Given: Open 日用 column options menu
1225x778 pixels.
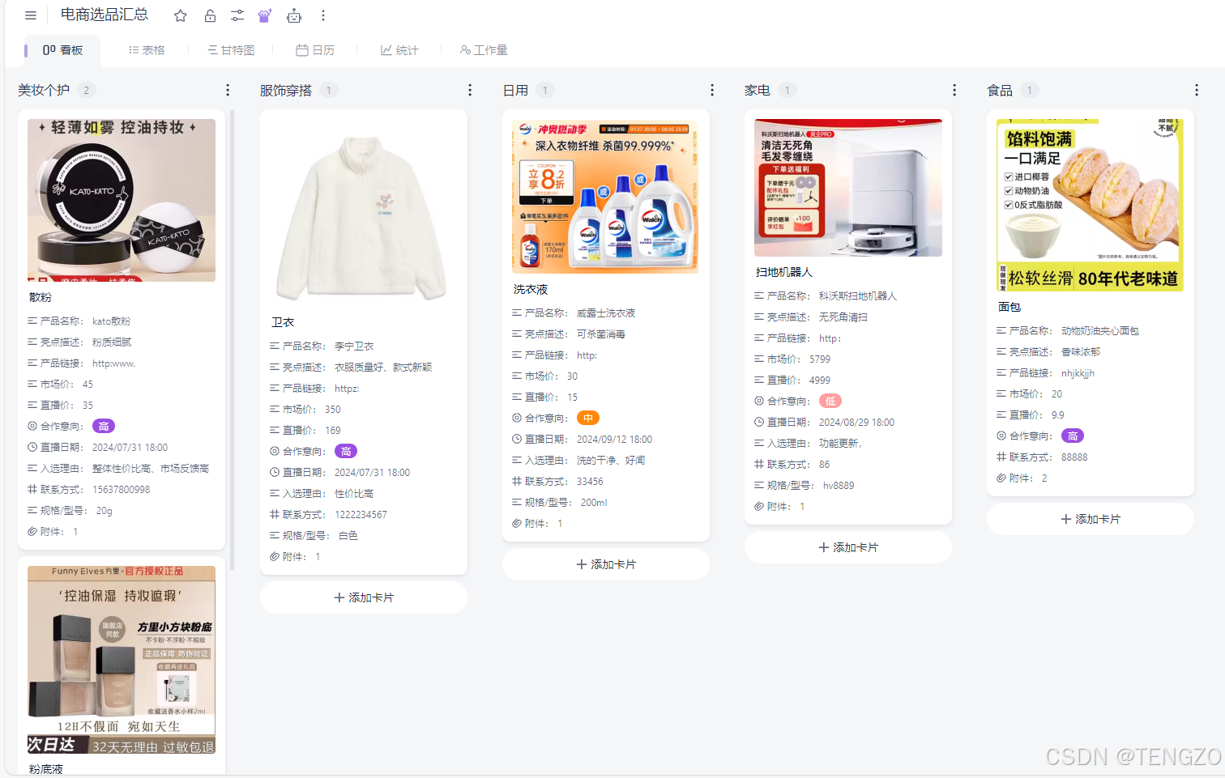Looking at the screenshot, I should pyautogui.click(x=712, y=90).
